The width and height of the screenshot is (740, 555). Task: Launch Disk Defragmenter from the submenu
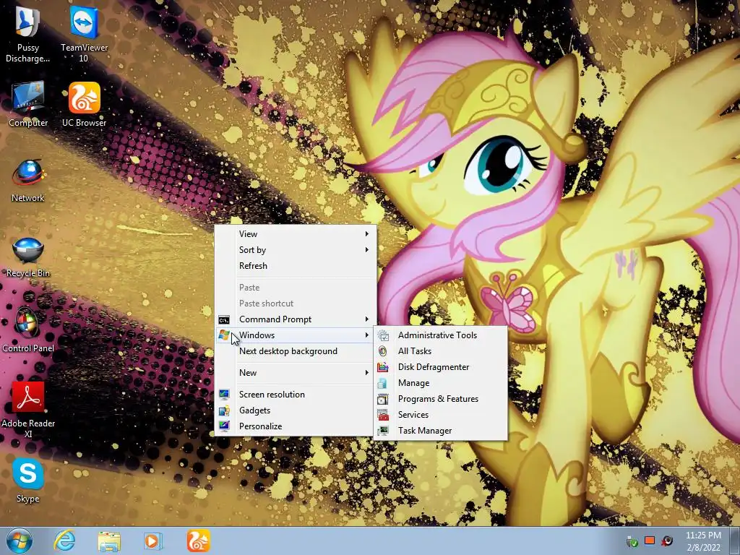[440, 367]
